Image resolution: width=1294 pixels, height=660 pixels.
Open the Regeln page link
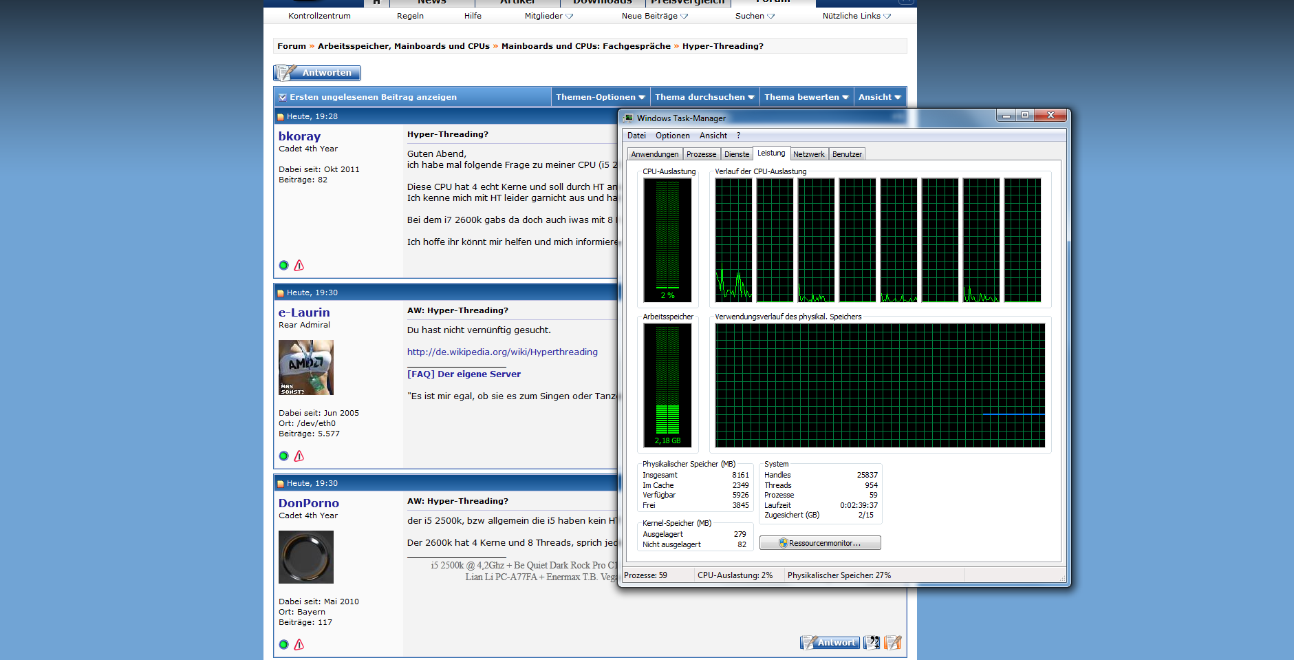(x=410, y=16)
